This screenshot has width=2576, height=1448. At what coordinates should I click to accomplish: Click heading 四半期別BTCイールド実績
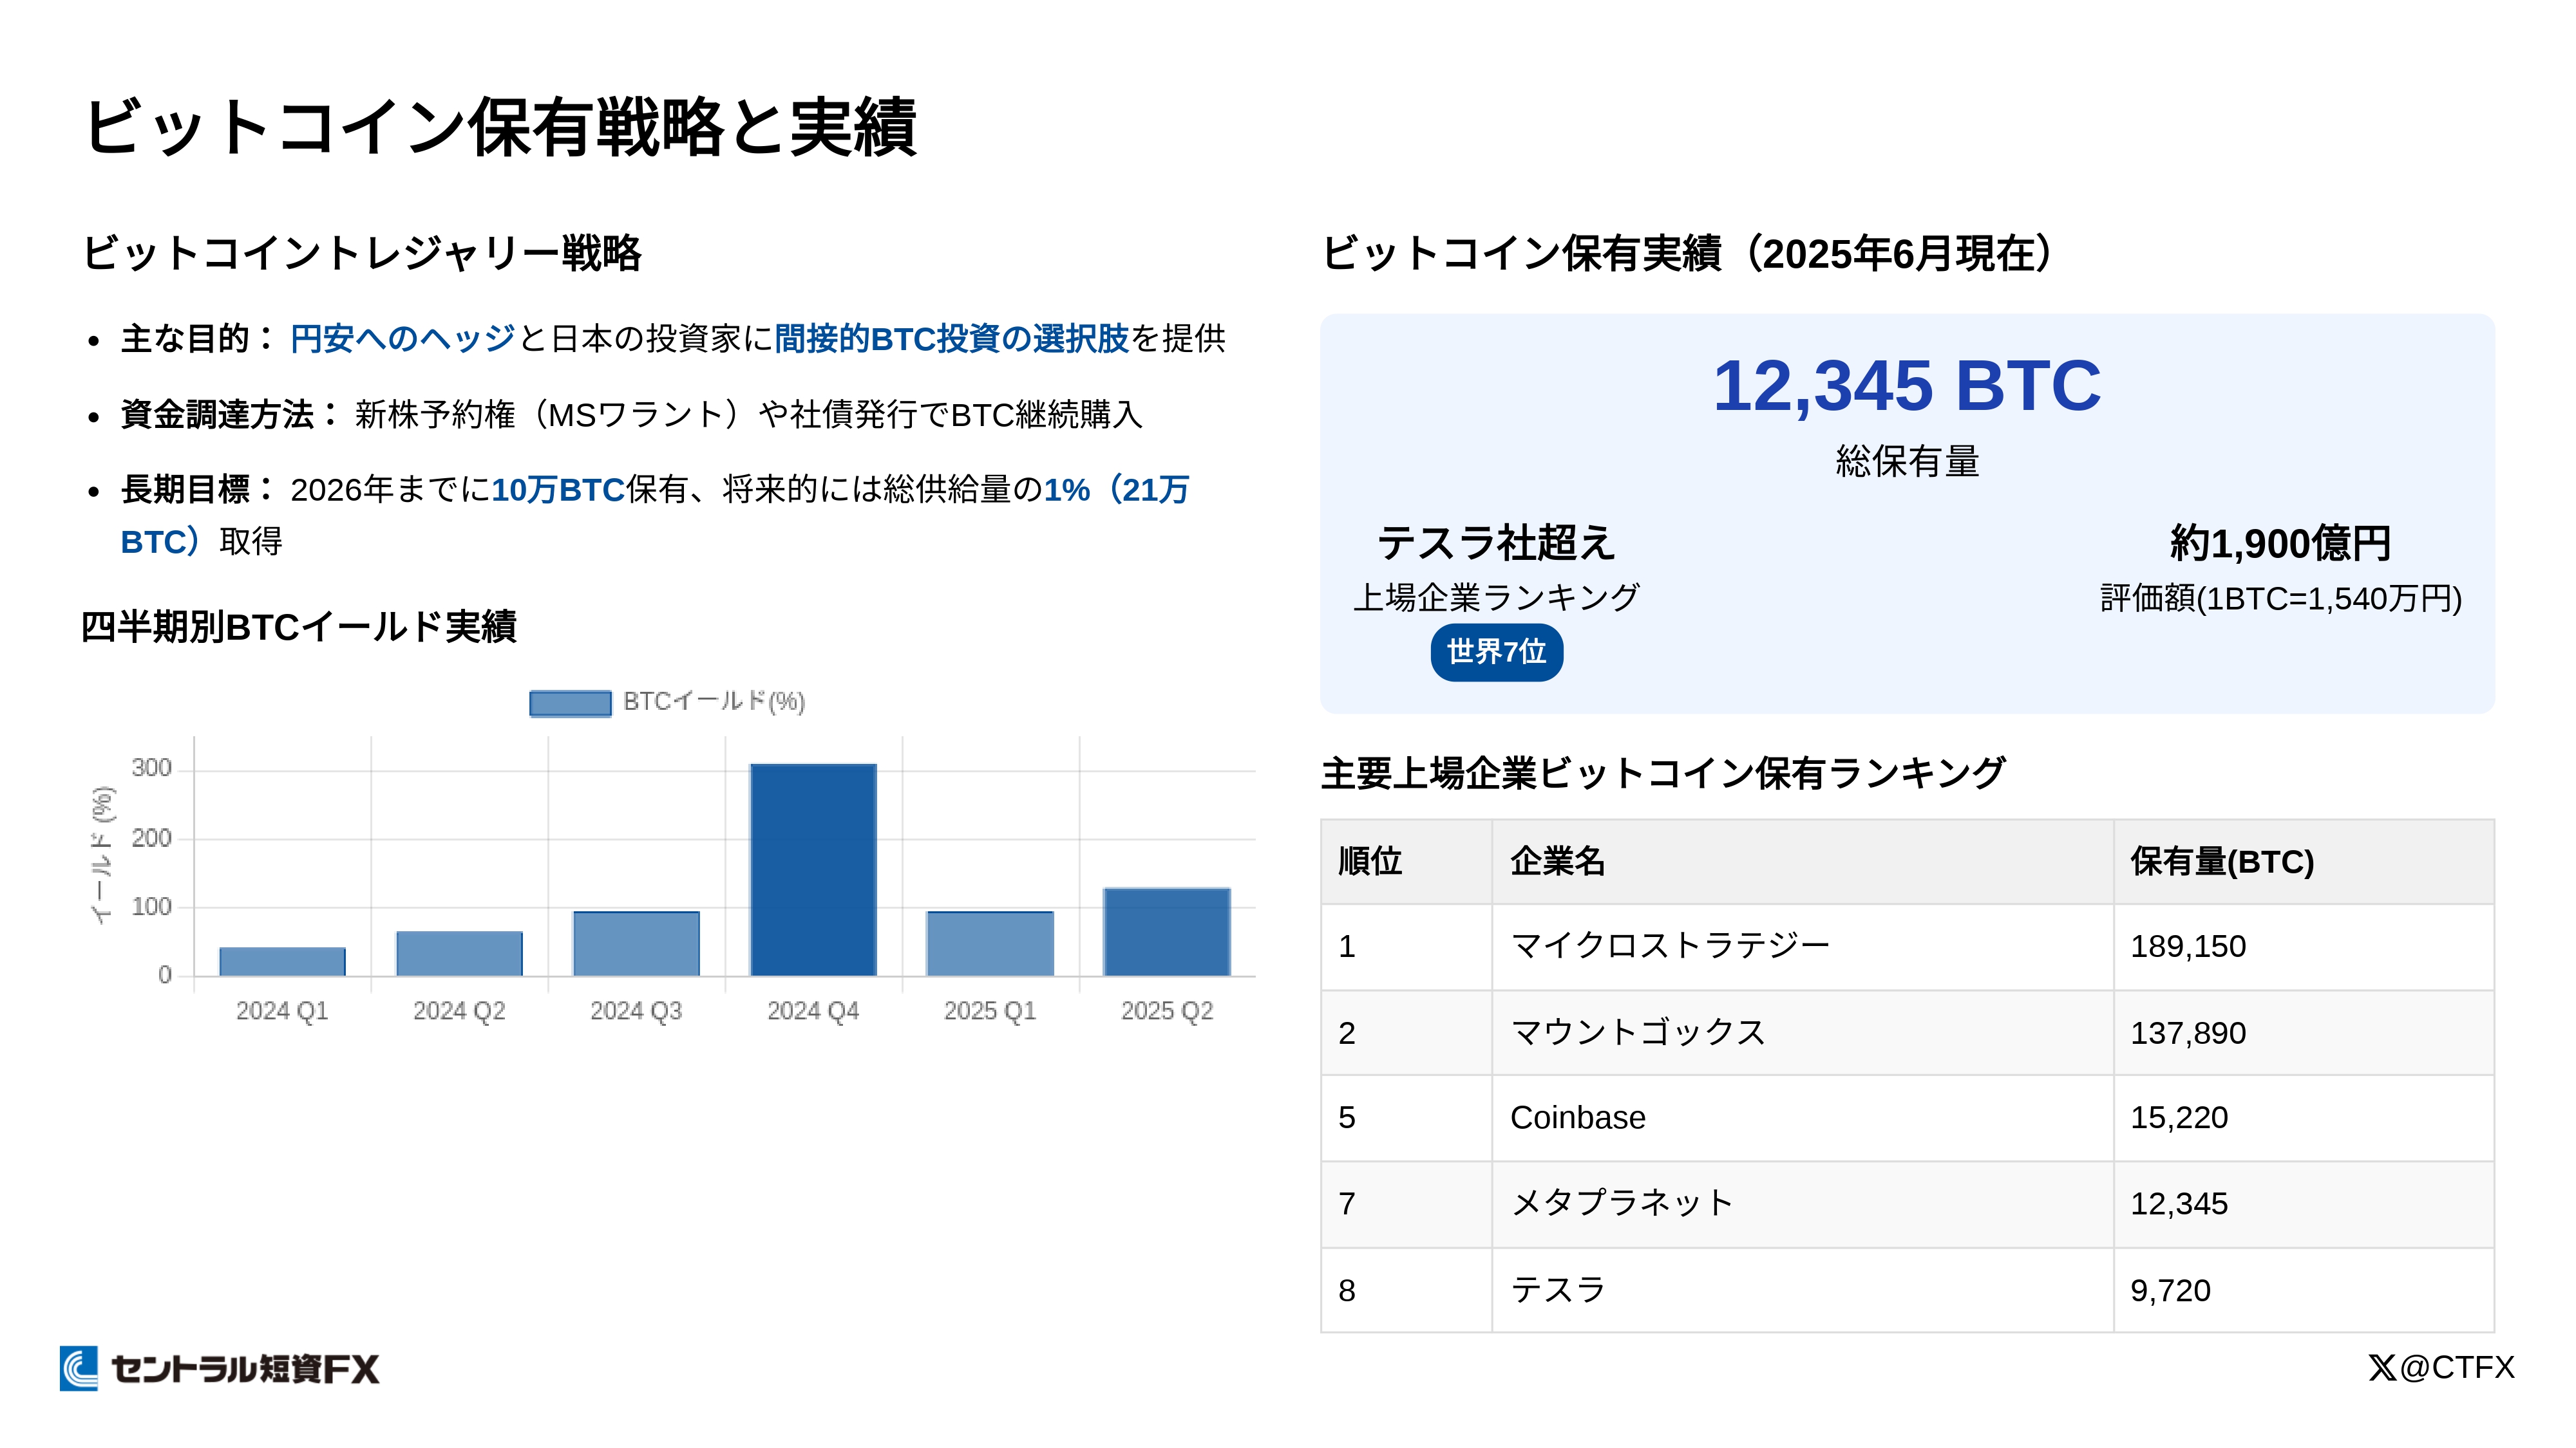[x=298, y=627]
